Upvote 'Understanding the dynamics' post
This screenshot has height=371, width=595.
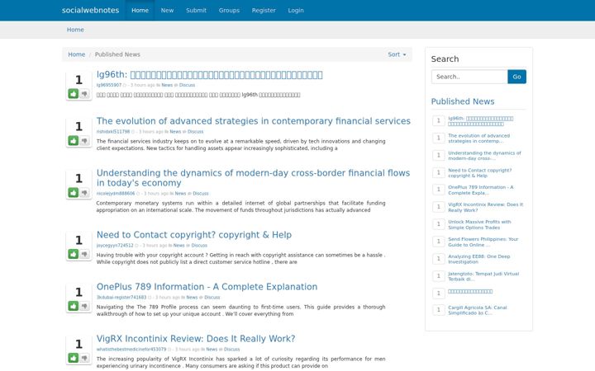click(x=74, y=193)
